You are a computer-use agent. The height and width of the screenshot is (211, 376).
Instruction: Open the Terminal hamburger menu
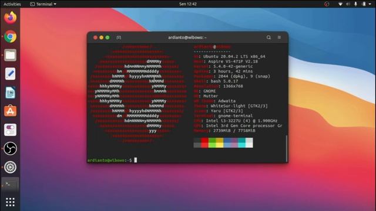(x=279, y=38)
